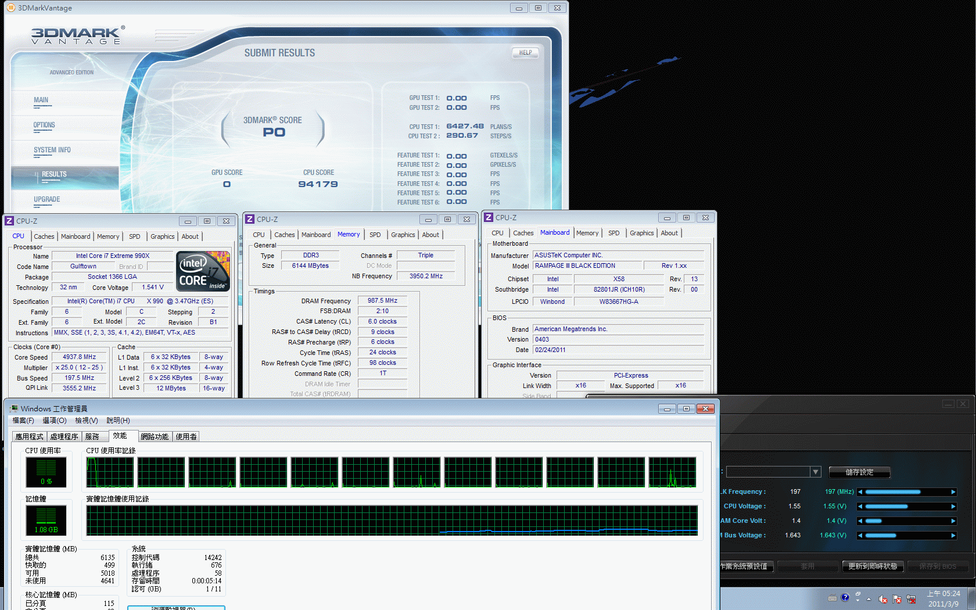
Task: Click the BCLK Frequency slider bar
Action: click(907, 492)
